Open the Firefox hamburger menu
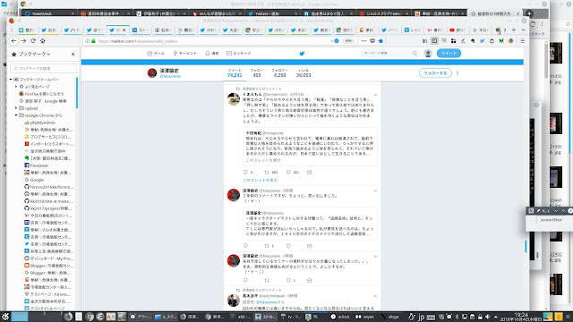The image size is (573, 322). [x=523, y=41]
